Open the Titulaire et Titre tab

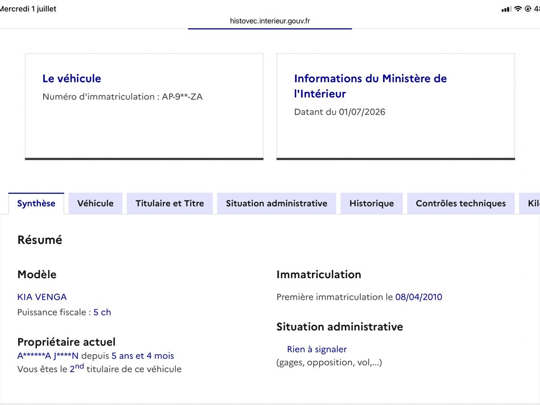point(170,203)
